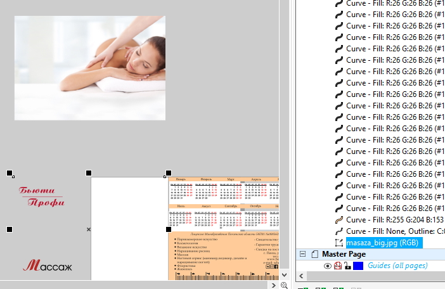445x289 pixels.
Task: Open the blue color swatch of Guides layer
Action: 358,266
